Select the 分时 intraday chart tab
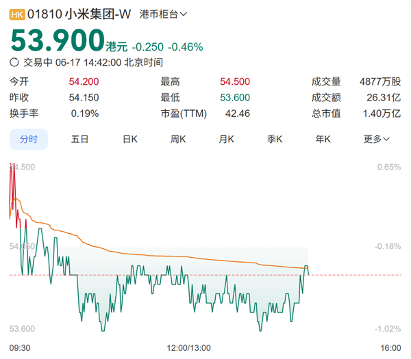The width and height of the screenshot is (411, 359). (x=29, y=139)
